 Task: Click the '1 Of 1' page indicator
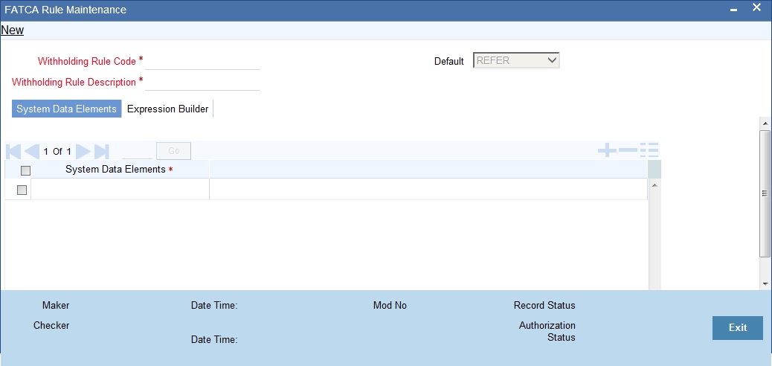(57, 152)
